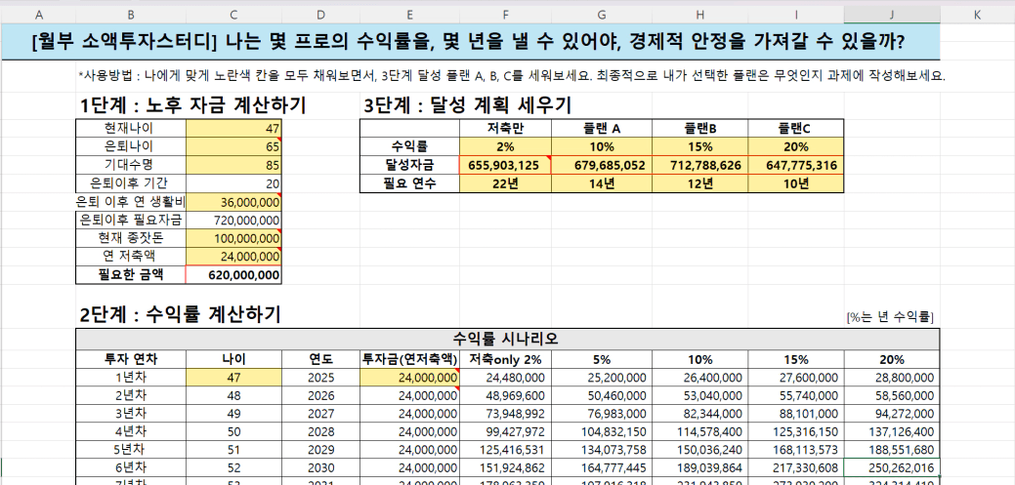Screen dimensions: 1015x485
Task: Select column J header
Action: 892,15
